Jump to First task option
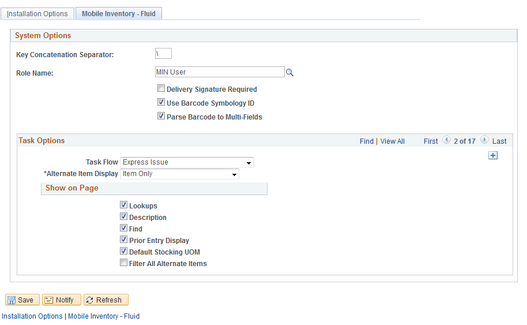 coord(431,141)
